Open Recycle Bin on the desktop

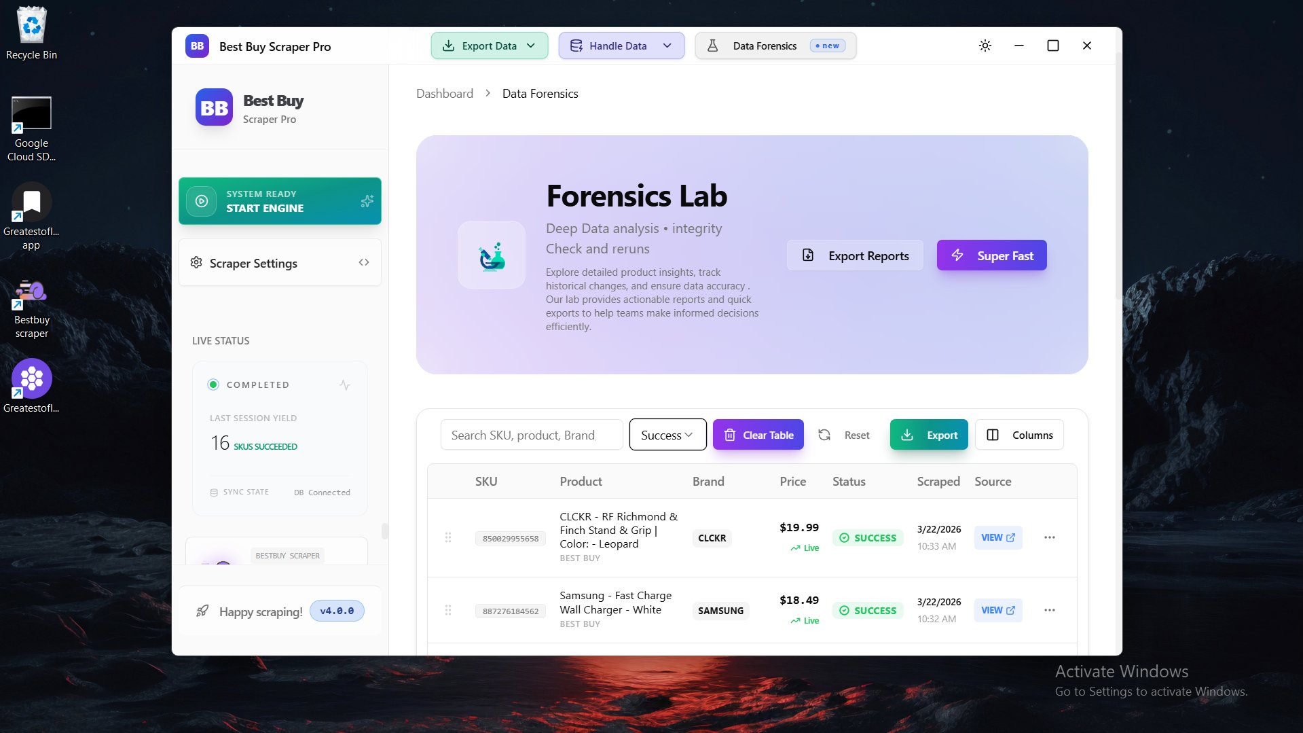[x=31, y=33]
